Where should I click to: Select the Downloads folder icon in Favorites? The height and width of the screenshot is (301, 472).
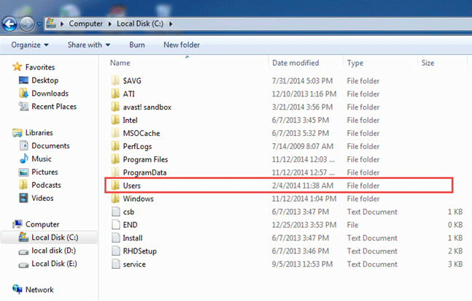click(23, 94)
